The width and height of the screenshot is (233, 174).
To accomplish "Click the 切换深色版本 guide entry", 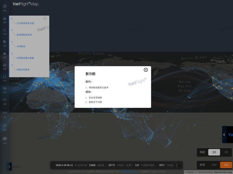I will pos(23,70).
